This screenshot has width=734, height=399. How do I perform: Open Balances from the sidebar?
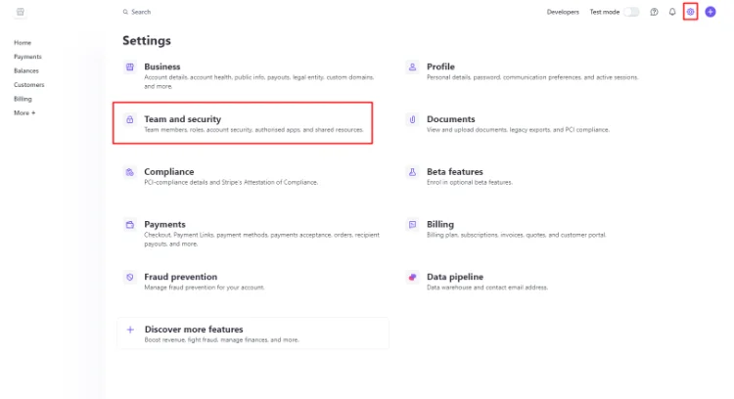27,70
